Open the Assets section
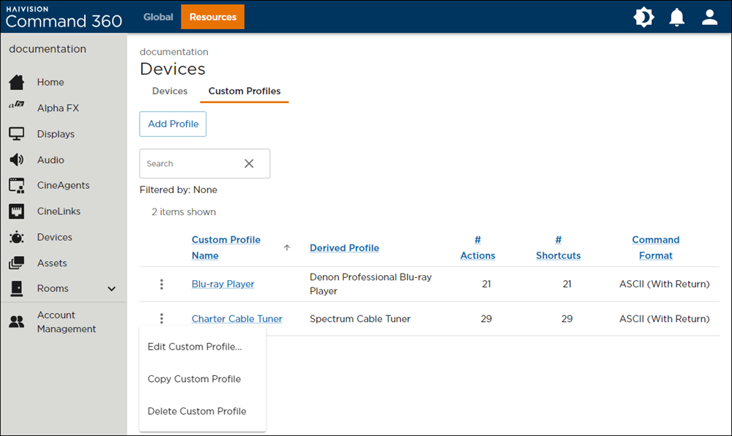This screenshot has height=436, width=732. point(51,263)
